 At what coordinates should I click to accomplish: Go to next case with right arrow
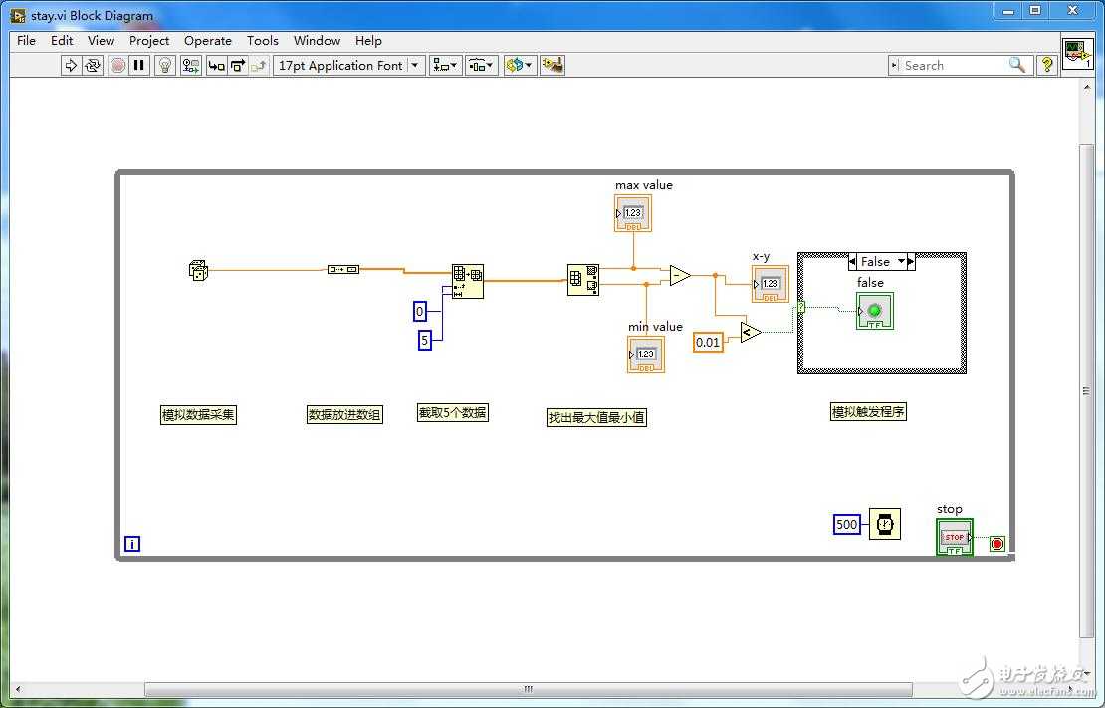tap(911, 262)
